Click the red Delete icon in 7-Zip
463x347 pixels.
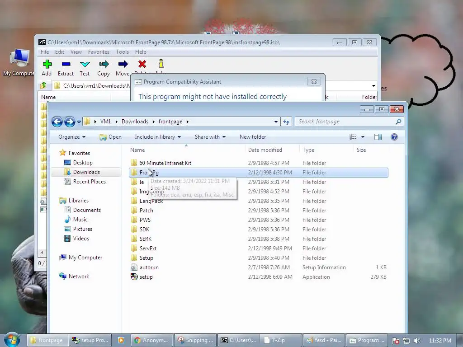(x=142, y=64)
